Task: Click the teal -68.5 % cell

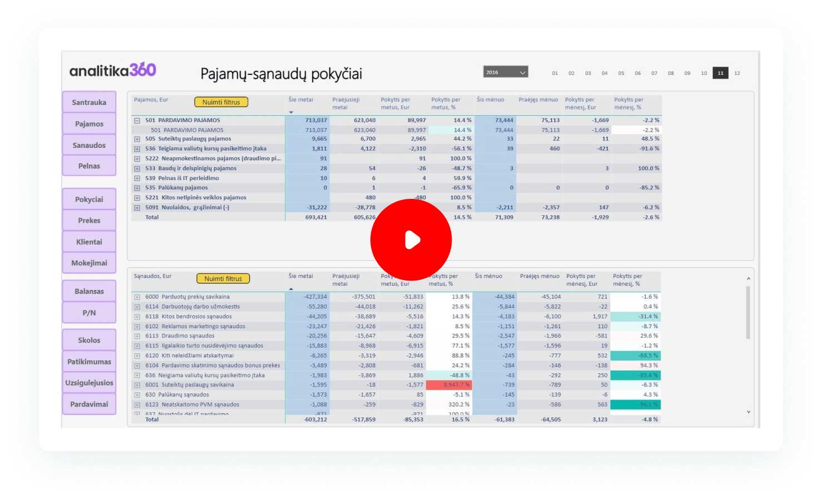Action: click(635, 355)
